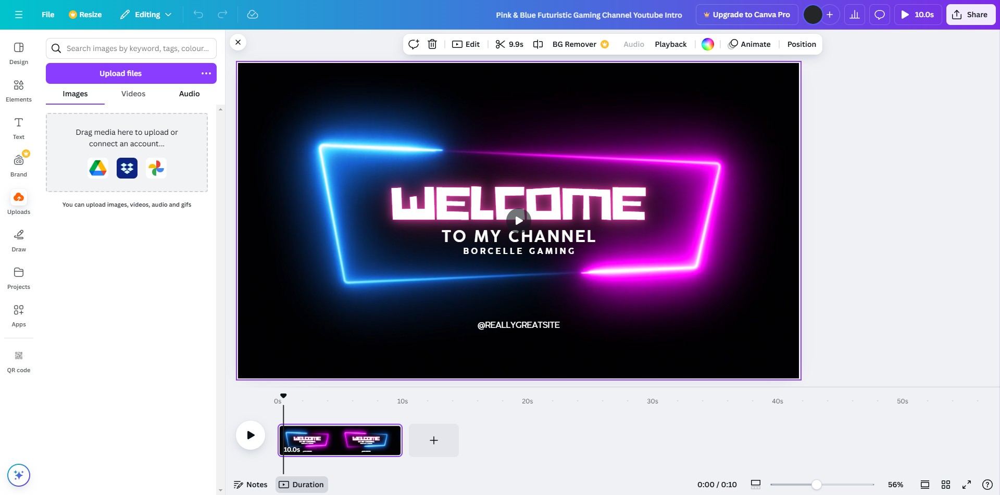This screenshot has height=495, width=1000.
Task: Connect Google Photos account
Action: pos(156,168)
